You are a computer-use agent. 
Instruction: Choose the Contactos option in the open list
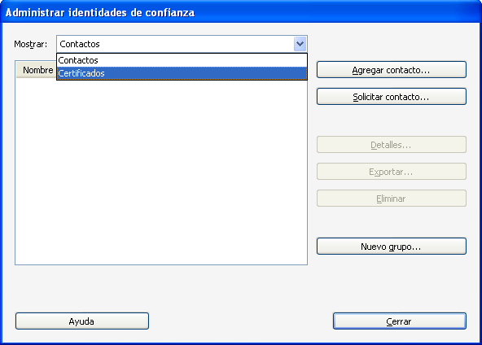point(182,60)
